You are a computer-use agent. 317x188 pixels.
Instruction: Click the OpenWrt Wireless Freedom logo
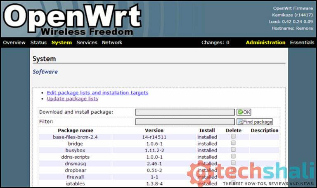(x=72, y=20)
